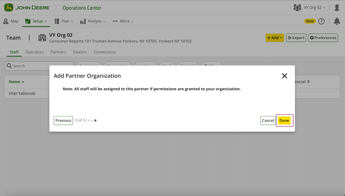Click the user profile icon
The height and width of the screenshot is (196, 345).
tap(337, 8)
